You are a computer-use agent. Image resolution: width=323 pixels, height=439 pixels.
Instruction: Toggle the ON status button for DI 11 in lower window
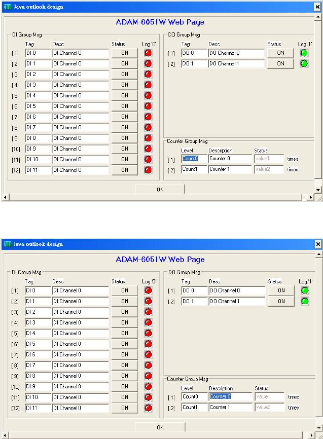point(125,408)
